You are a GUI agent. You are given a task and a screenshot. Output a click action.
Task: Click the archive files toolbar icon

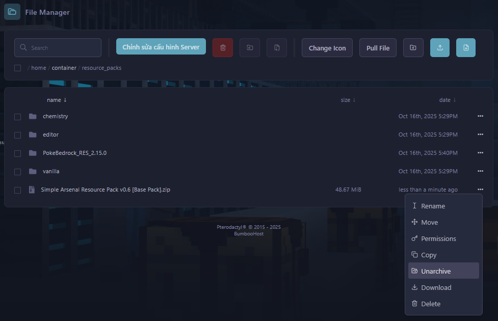[277, 48]
